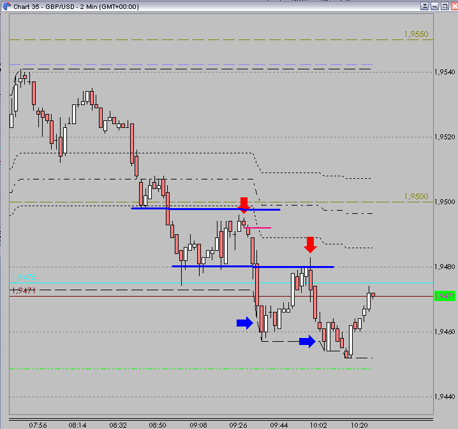Image resolution: width=458 pixels, height=429 pixels.
Task: Click the 1,9440 price axis label
Action: [x=445, y=397]
